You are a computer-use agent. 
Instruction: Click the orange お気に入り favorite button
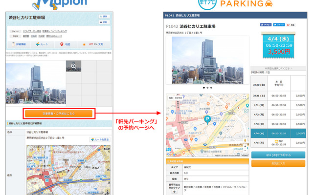[x=278, y=163]
